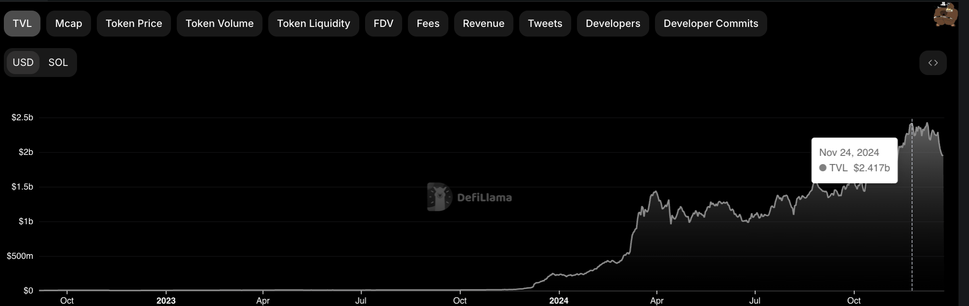Viewport: 969px width, 306px height.
Task: Show Fees data
Action: (x=428, y=24)
